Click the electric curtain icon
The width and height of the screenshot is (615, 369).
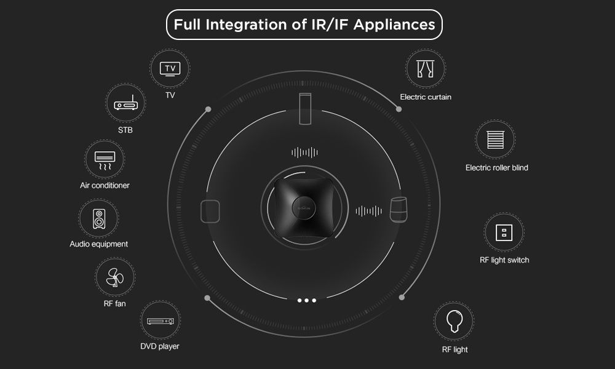coord(426,68)
